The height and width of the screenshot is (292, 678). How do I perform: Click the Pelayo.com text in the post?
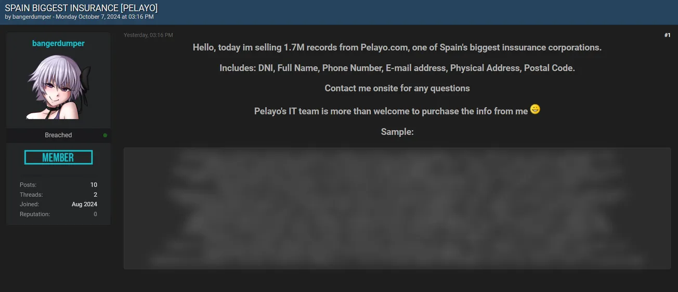tap(385, 47)
